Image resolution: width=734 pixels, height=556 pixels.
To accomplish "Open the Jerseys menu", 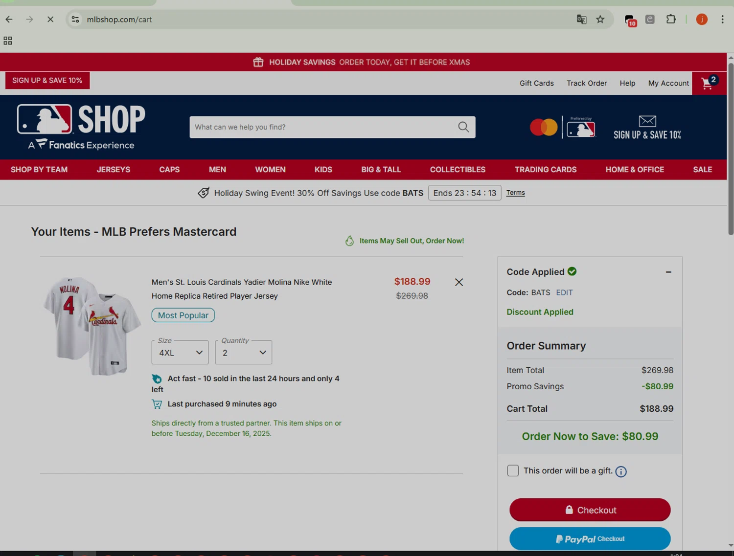I will tap(114, 170).
